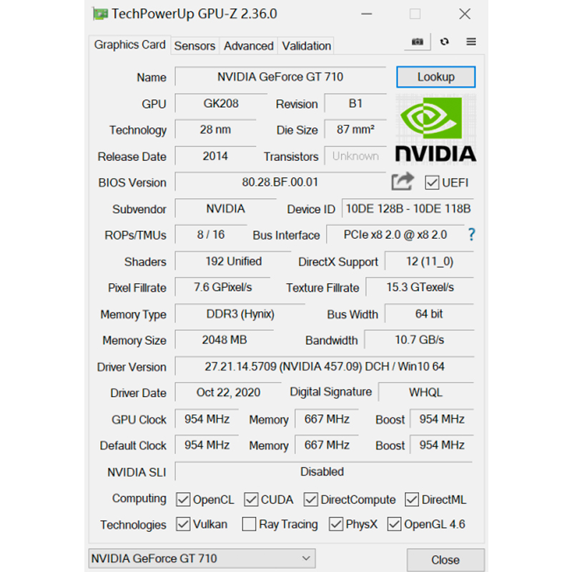Screen dimensions: 572x572
Task: Click the Default Clock field 954 MHz
Action: (x=207, y=445)
